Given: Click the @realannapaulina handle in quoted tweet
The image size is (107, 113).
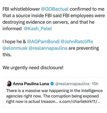Looking at the screenshot, I should (72, 84).
